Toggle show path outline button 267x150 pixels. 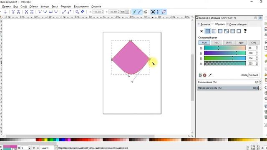click(x=164, y=12)
